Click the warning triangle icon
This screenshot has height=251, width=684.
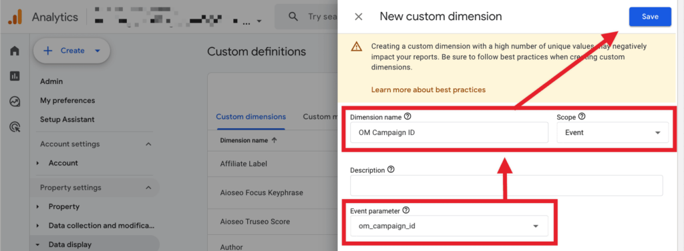pyautogui.click(x=357, y=46)
